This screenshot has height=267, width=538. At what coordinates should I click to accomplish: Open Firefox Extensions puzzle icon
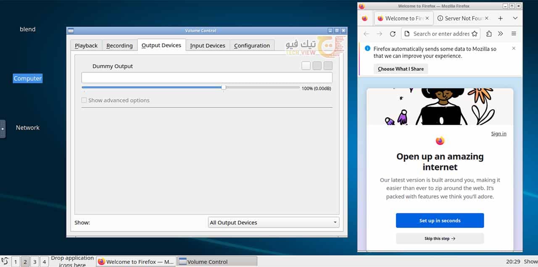point(489,34)
